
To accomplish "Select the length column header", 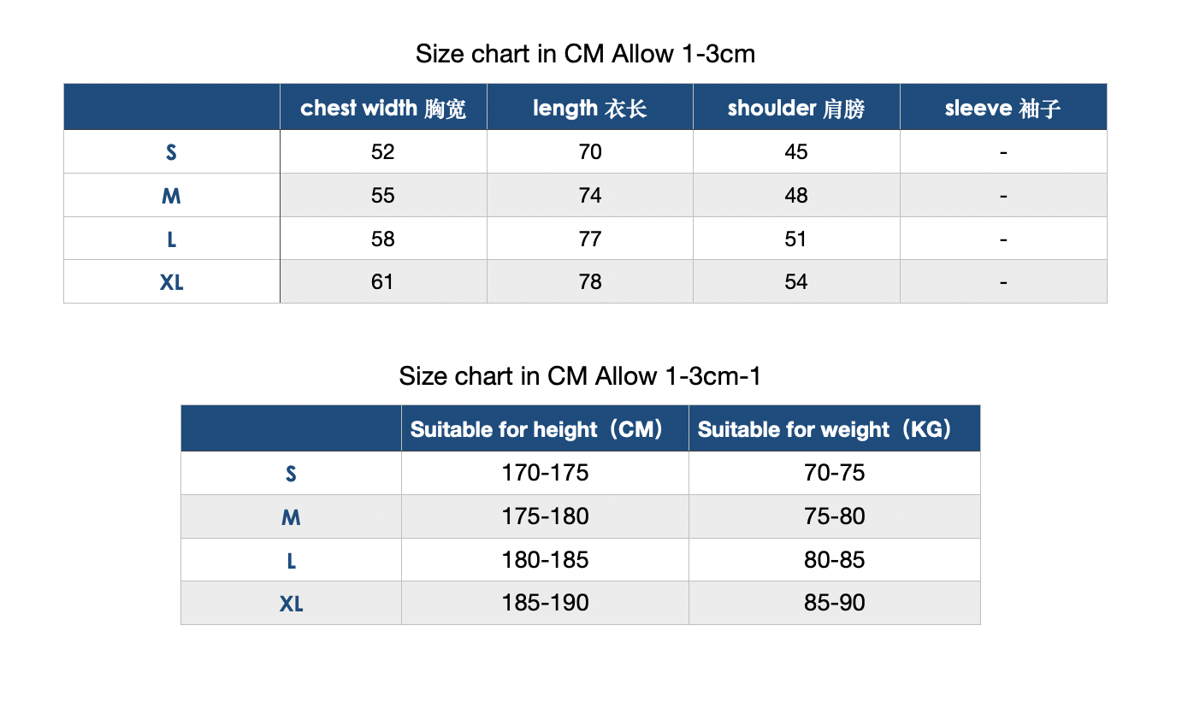I will (590, 108).
